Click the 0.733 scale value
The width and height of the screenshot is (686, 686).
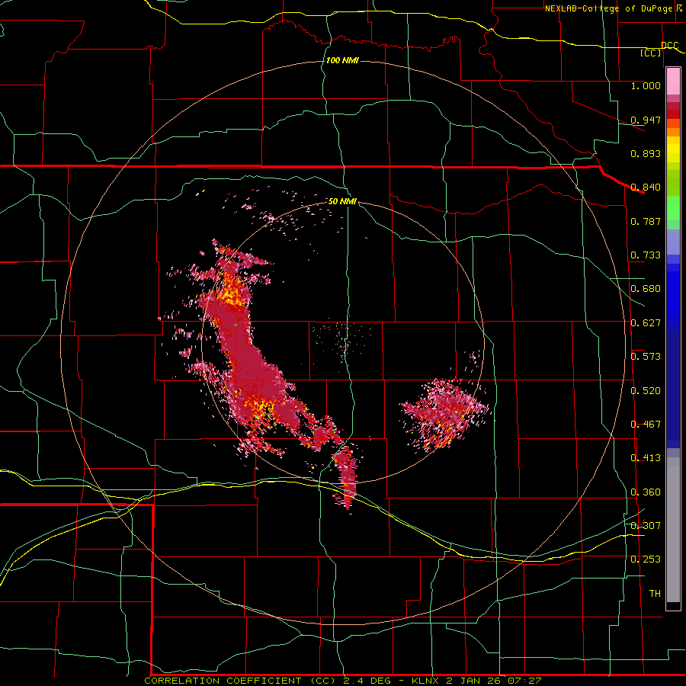(646, 255)
